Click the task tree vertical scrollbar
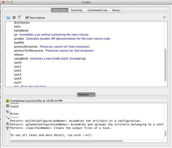 pos(165,65)
